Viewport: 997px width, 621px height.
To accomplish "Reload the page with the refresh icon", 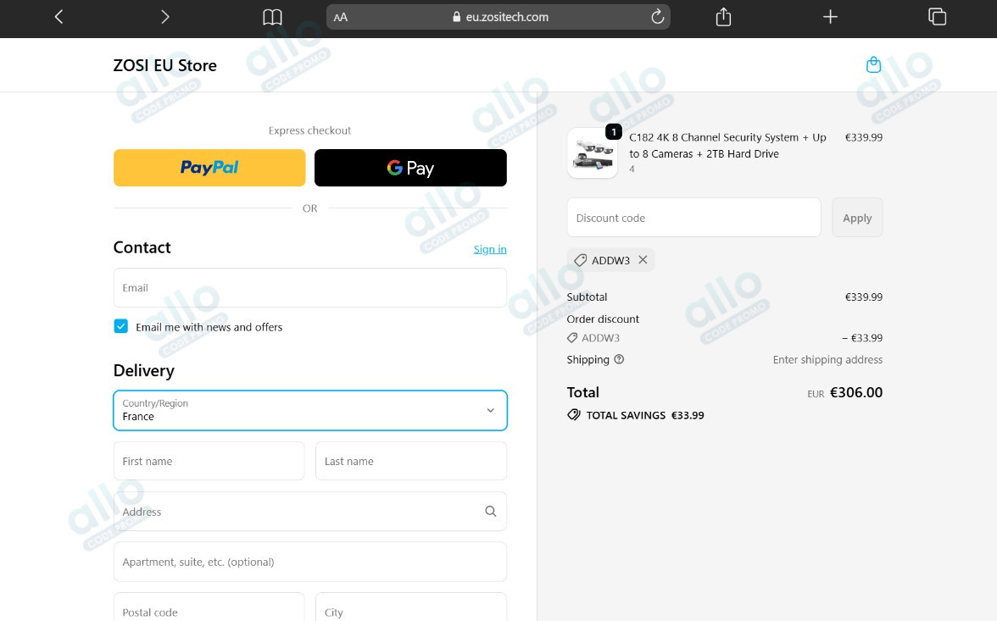I will 656,17.
